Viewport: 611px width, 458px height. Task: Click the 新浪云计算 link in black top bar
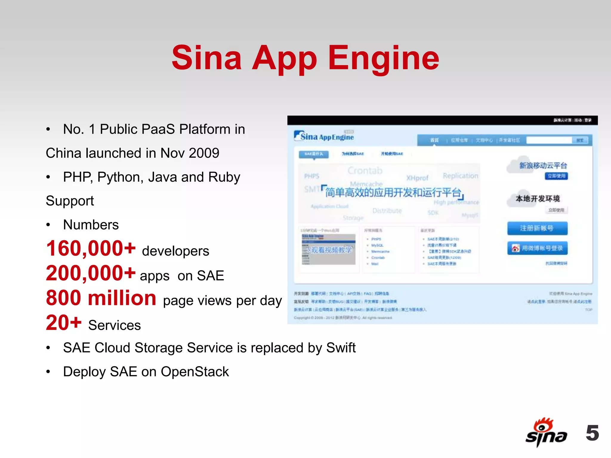pos(563,120)
